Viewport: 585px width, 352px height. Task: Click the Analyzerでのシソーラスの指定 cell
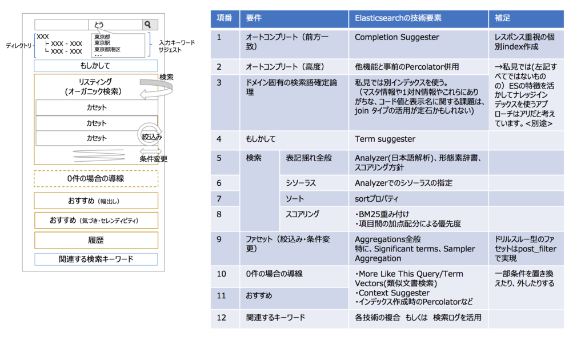(418, 183)
